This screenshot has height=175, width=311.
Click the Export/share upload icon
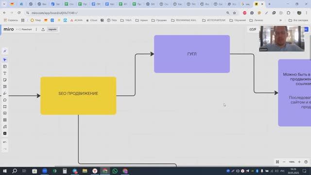[x=43, y=29]
